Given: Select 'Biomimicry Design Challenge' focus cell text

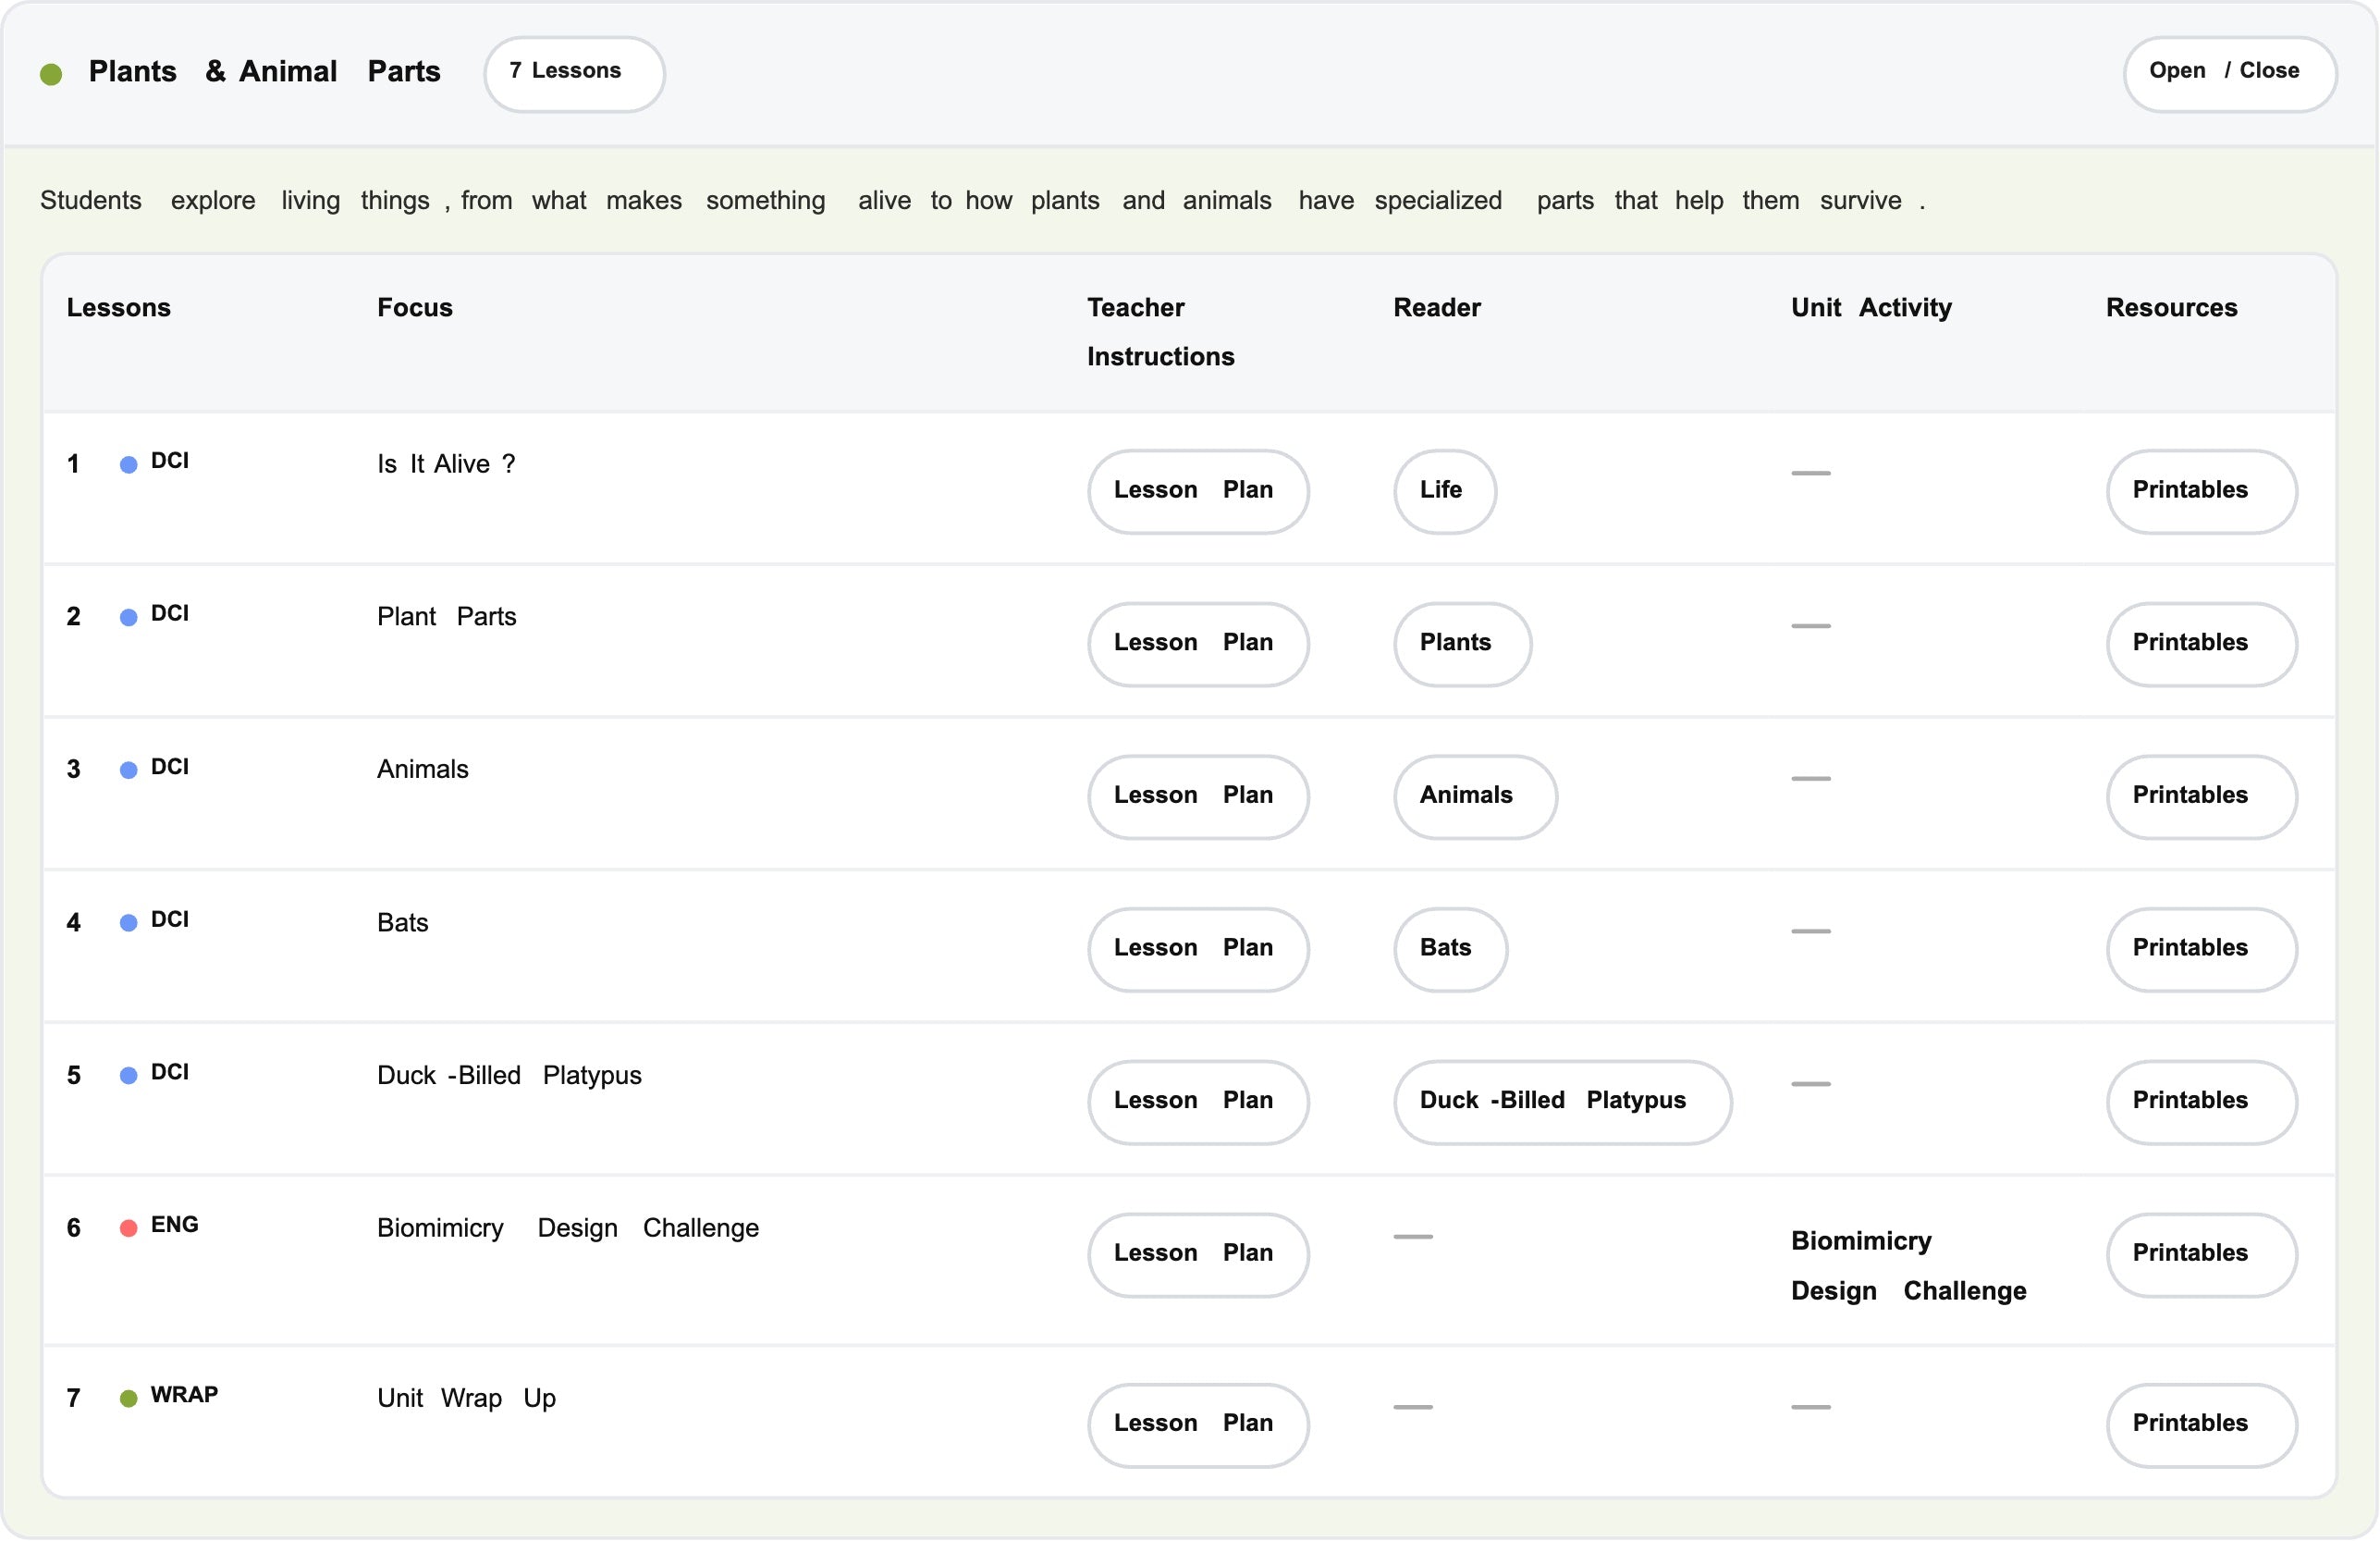Looking at the screenshot, I should point(568,1228).
